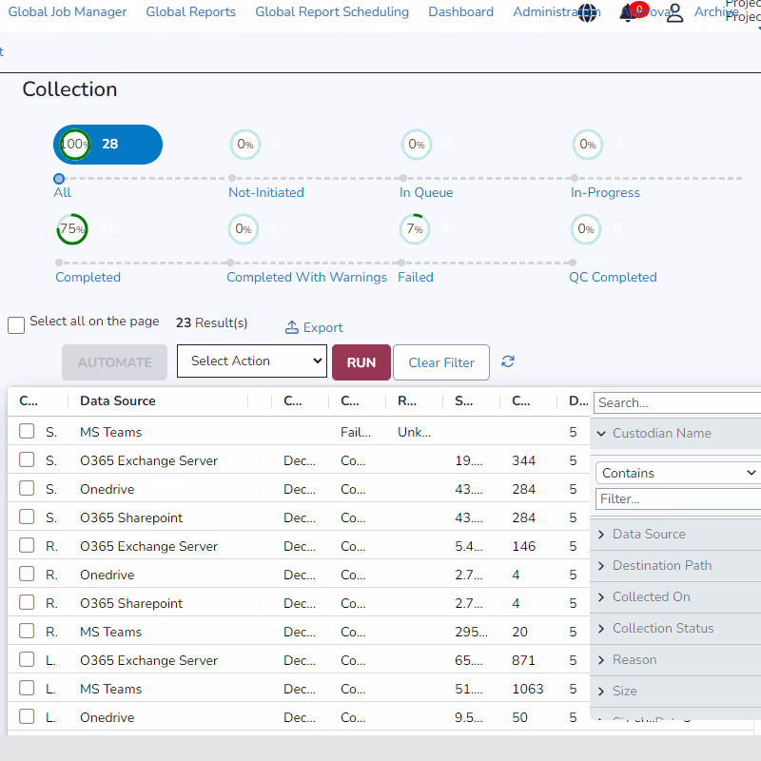Image resolution: width=761 pixels, height=761 pixels.
Task: Click the Completed With Warnings 0% circle
Action: [x=244, y=228]
